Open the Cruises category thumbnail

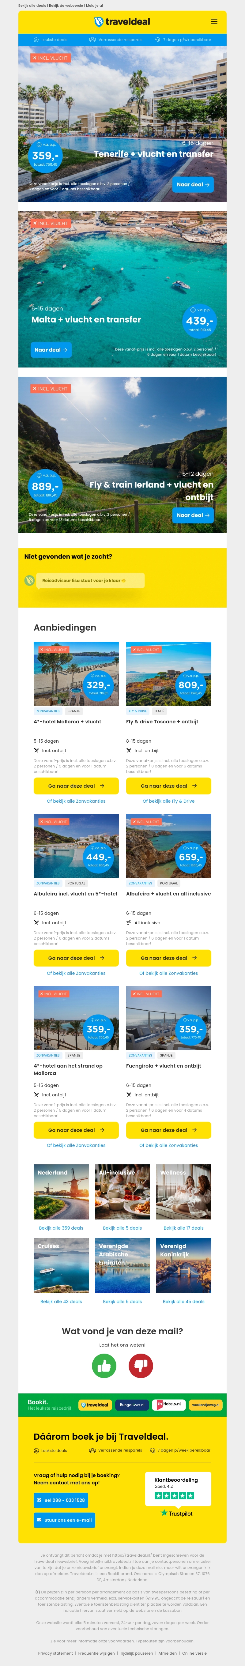pos(61,1265)
